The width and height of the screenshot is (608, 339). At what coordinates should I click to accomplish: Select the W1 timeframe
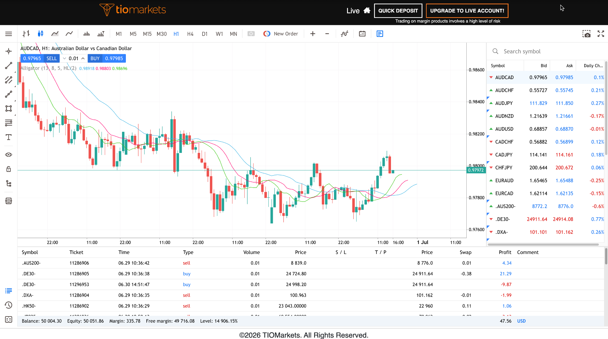(219, 34)
